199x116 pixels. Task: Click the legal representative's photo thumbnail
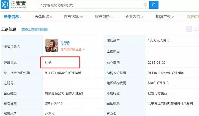tap(52, 45)
